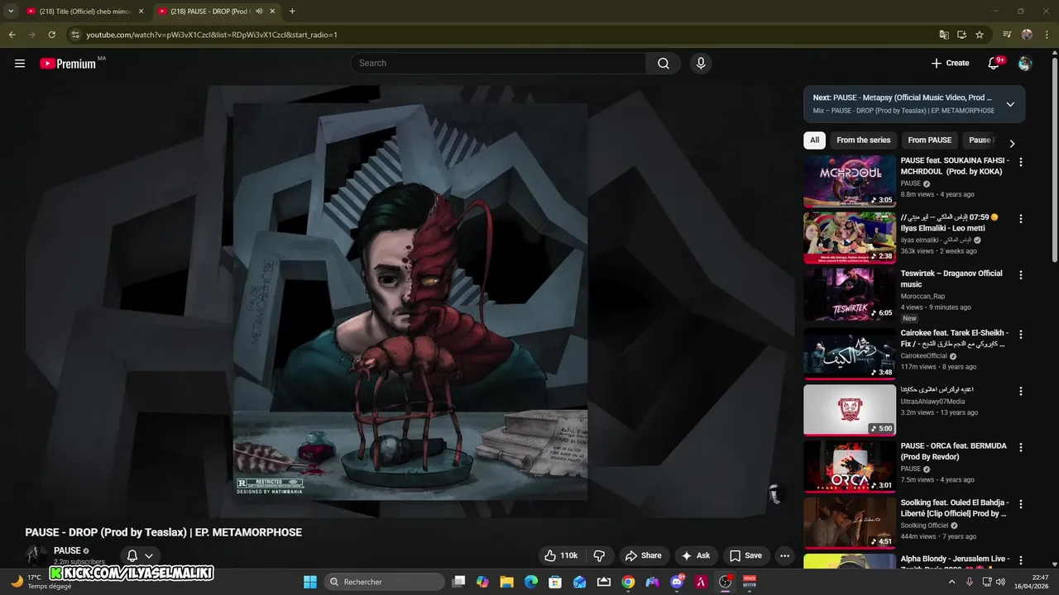This screenshot has height=595, width=1059.
Task: Open tab search dropdown arrow
Action: [11, 11]
